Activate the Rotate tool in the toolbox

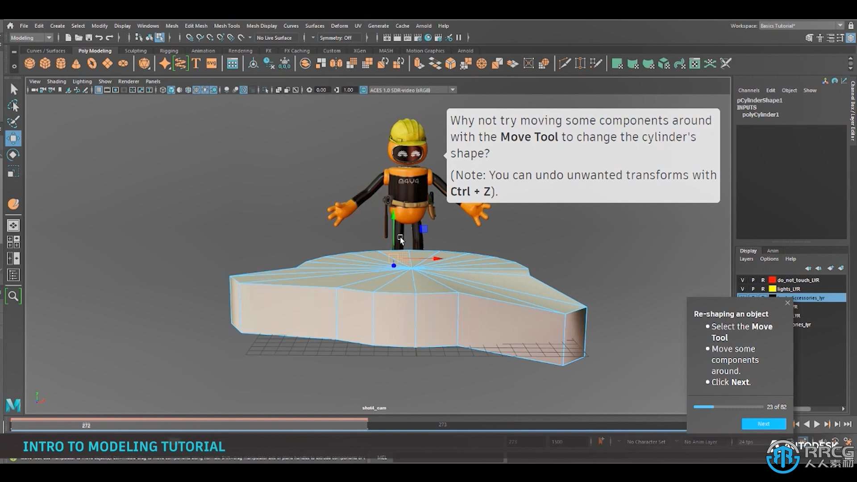click(13, 155)
